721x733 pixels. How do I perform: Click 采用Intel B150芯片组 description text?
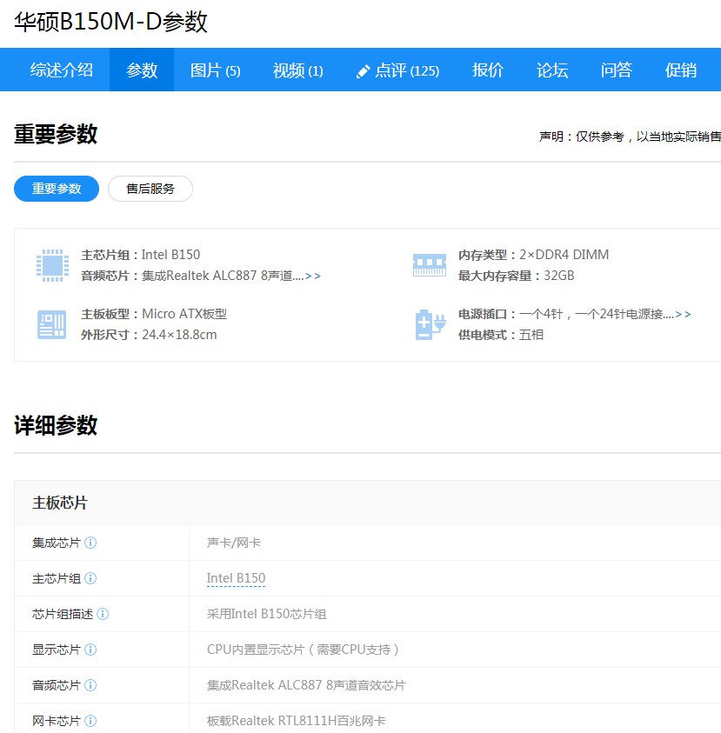pos(266,614)
